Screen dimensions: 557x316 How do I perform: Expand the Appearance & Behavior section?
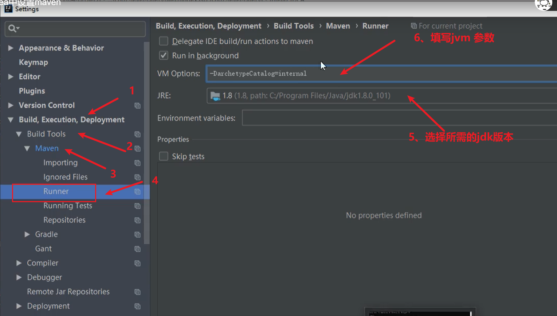(11, 48)
